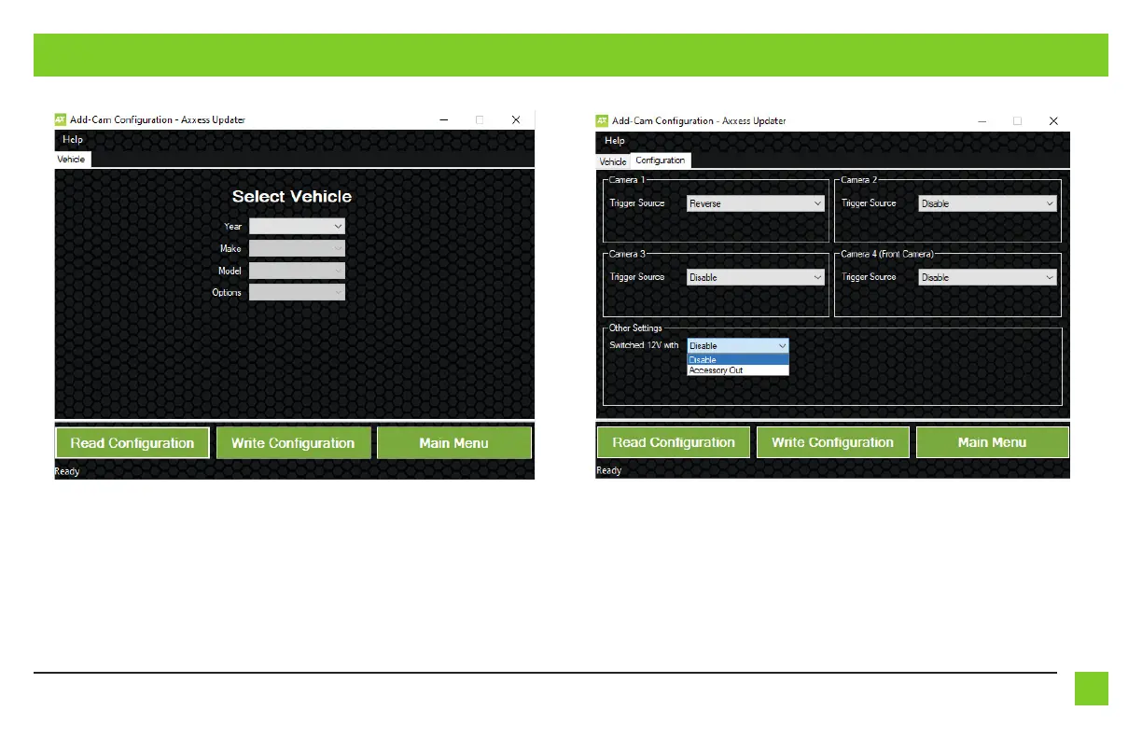
Task: Expand the vehicle Options dropdown
Action: point(297,292)
